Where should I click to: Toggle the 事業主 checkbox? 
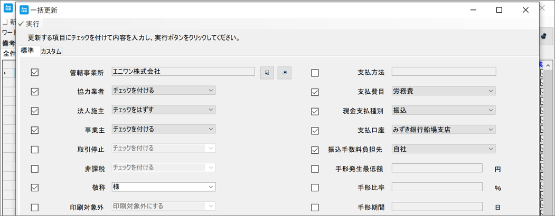tap(35, 130)
